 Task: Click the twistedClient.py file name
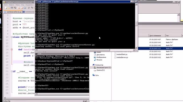pyautogui.click(x=122, y=54)
